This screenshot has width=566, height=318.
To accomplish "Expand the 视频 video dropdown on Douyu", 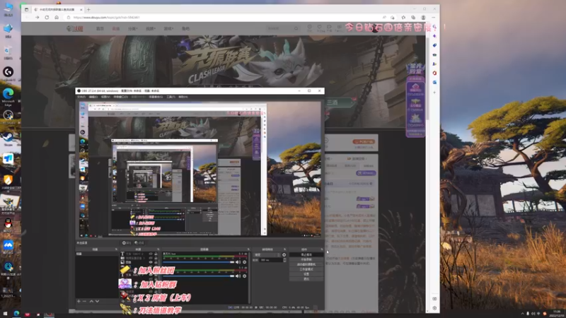I will click(151, 28).
